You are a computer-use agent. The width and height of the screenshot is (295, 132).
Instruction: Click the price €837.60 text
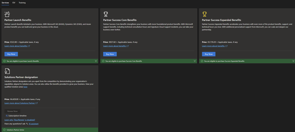pos(112,42)
